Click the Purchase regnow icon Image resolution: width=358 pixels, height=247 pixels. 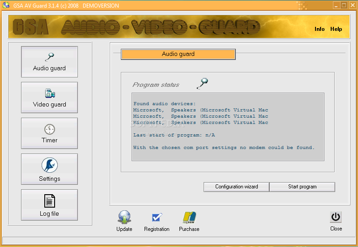pos(189,217)
